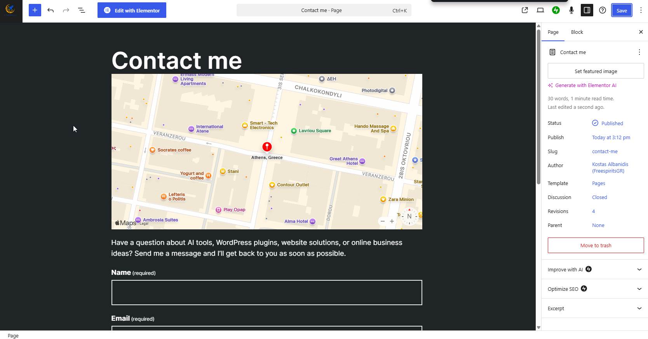Screen dimensions: 648x339
Task: Select the Smart - Tech Electronics marker
Action: (245, 125)
